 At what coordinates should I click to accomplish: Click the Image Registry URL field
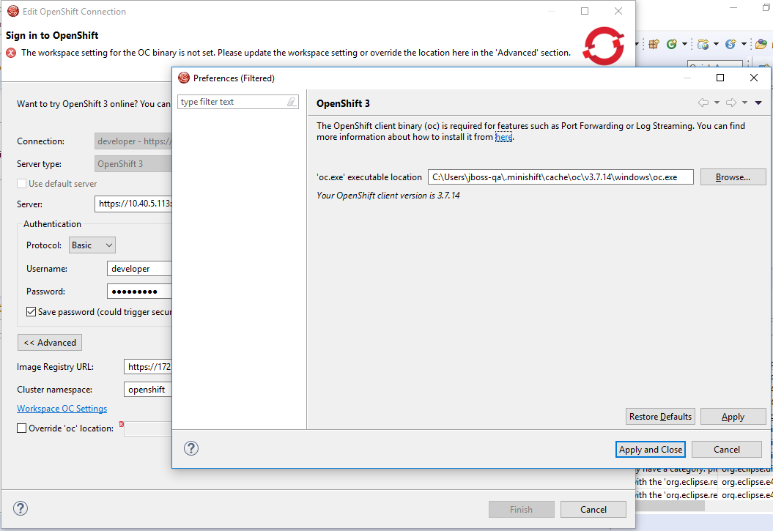tap(147, 367)
